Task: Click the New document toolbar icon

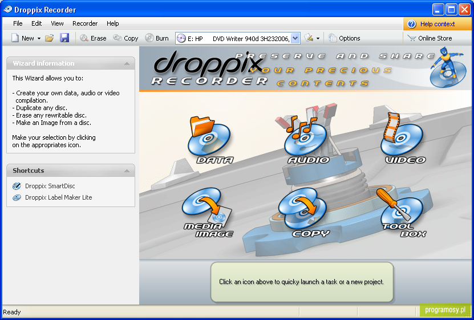Action: (15, 38)
